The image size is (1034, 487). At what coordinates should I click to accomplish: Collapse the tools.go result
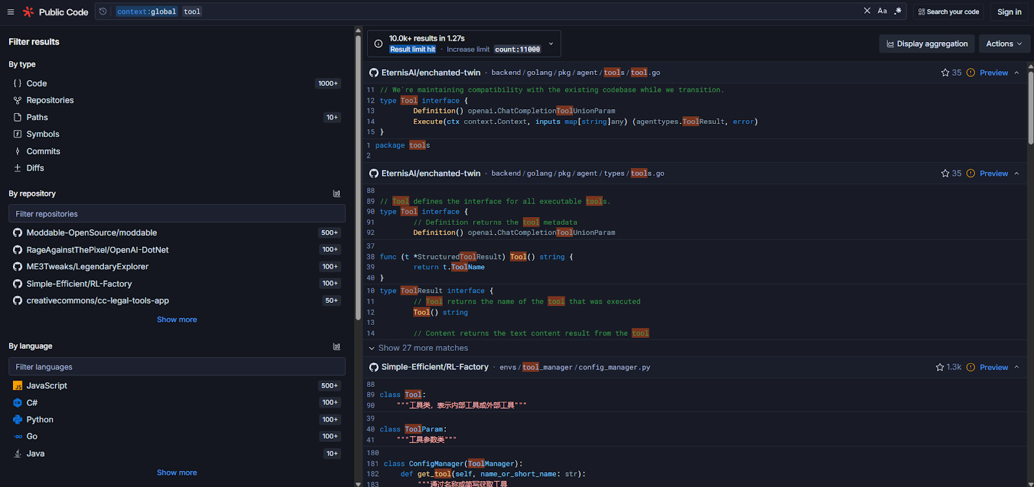point(1017,173)
